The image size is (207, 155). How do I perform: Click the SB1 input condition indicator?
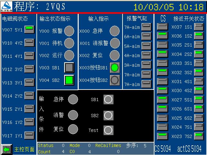click(108, 99)
